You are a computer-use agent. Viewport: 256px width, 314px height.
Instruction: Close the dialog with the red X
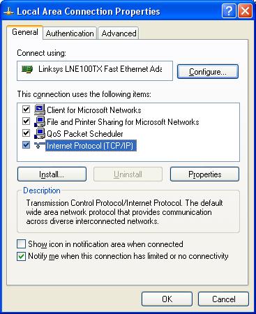(x=245, y=10)
